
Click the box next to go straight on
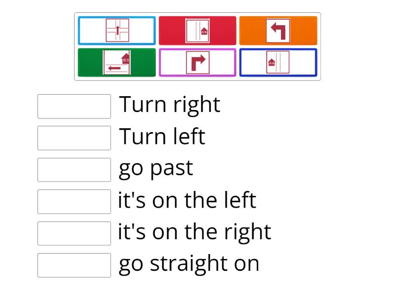(x=74, y=265)
